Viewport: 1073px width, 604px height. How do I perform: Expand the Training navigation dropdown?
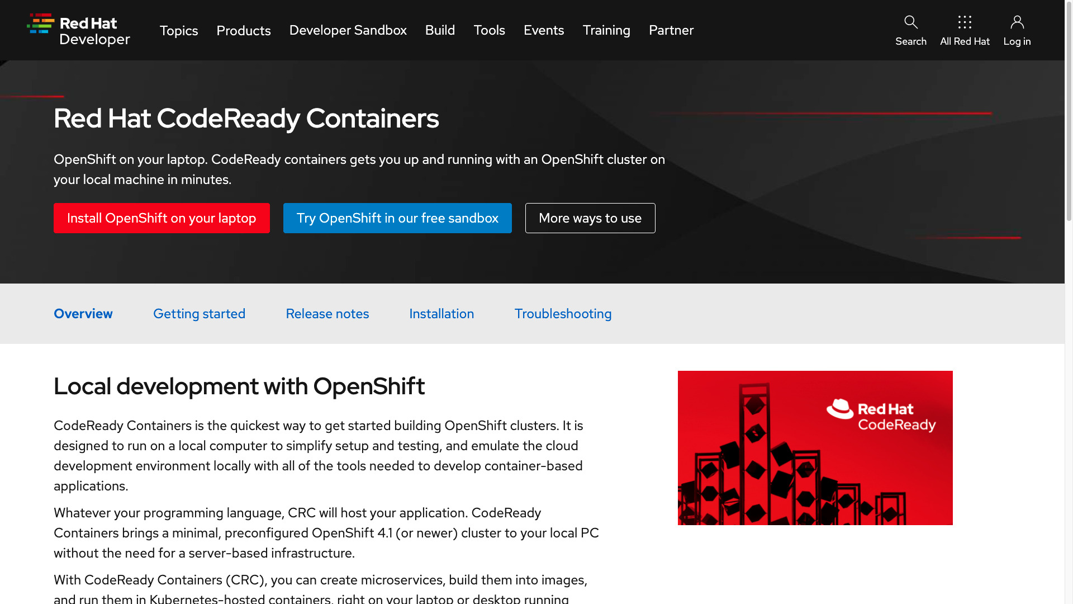pos(606,30)
